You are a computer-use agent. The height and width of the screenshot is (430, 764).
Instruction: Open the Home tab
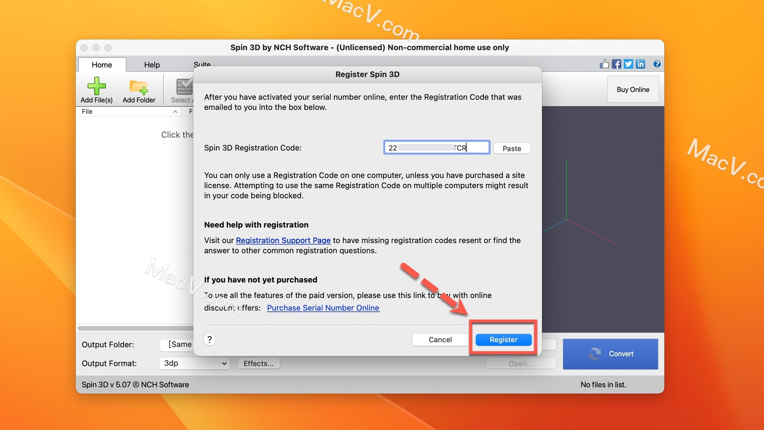point(101,64)
